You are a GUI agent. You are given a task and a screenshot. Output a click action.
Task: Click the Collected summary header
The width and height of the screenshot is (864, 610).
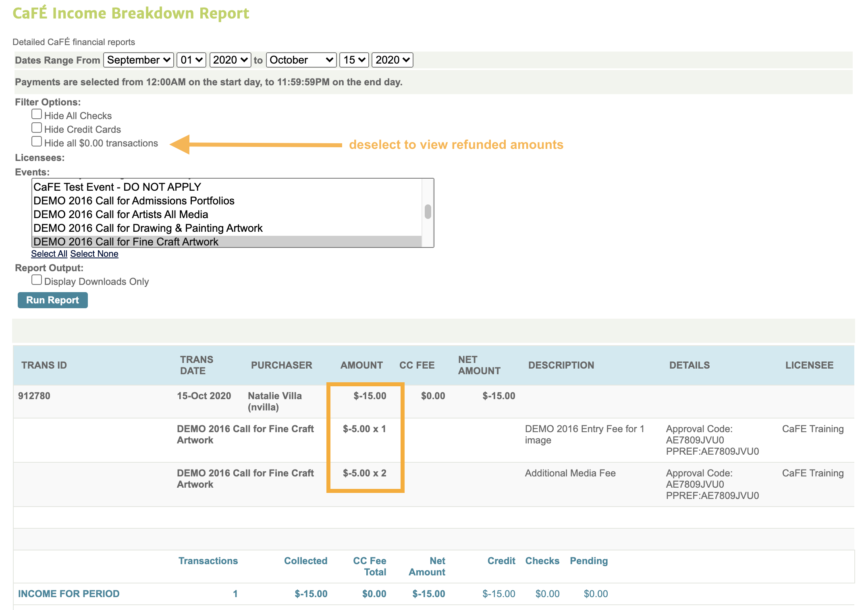tap(306, 561)
